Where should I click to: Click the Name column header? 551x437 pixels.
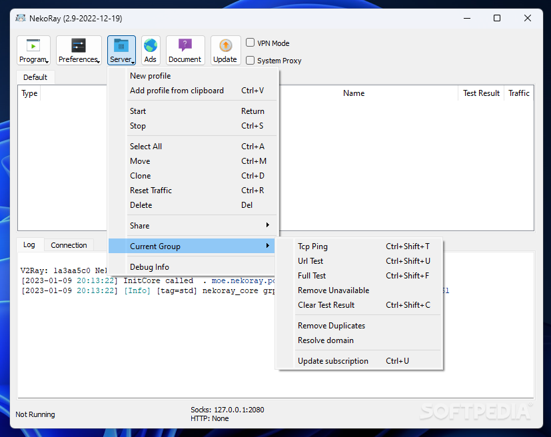354,93
